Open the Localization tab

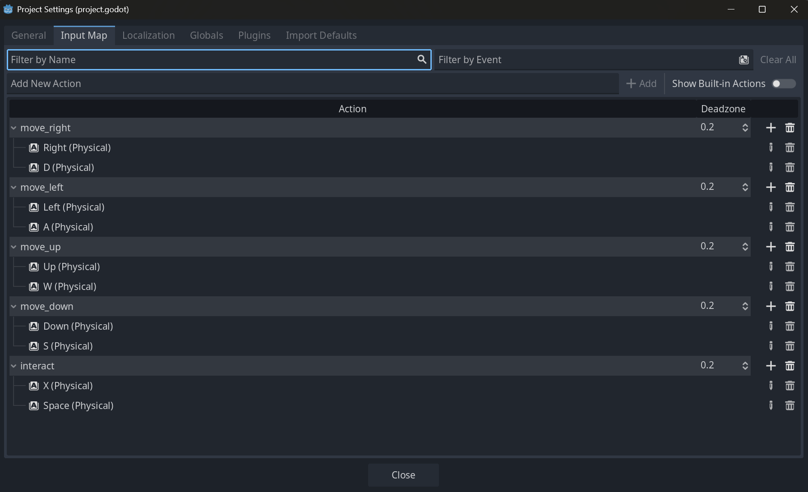(x=148, y=35)
